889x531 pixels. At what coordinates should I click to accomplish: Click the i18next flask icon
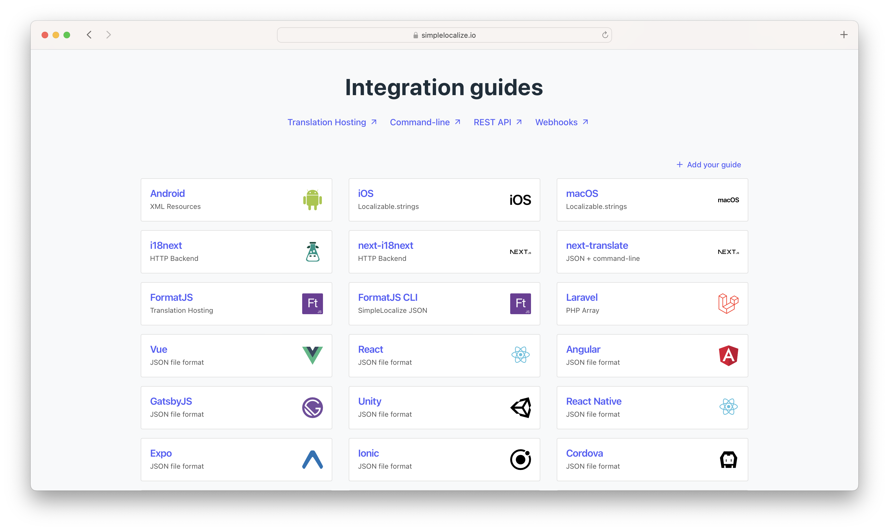click(312, 252)
